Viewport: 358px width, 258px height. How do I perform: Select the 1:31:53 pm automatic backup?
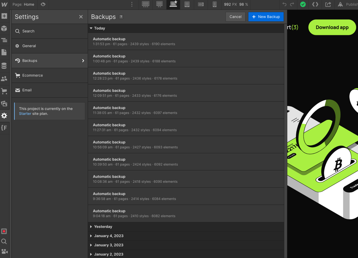tap(186, 41)
